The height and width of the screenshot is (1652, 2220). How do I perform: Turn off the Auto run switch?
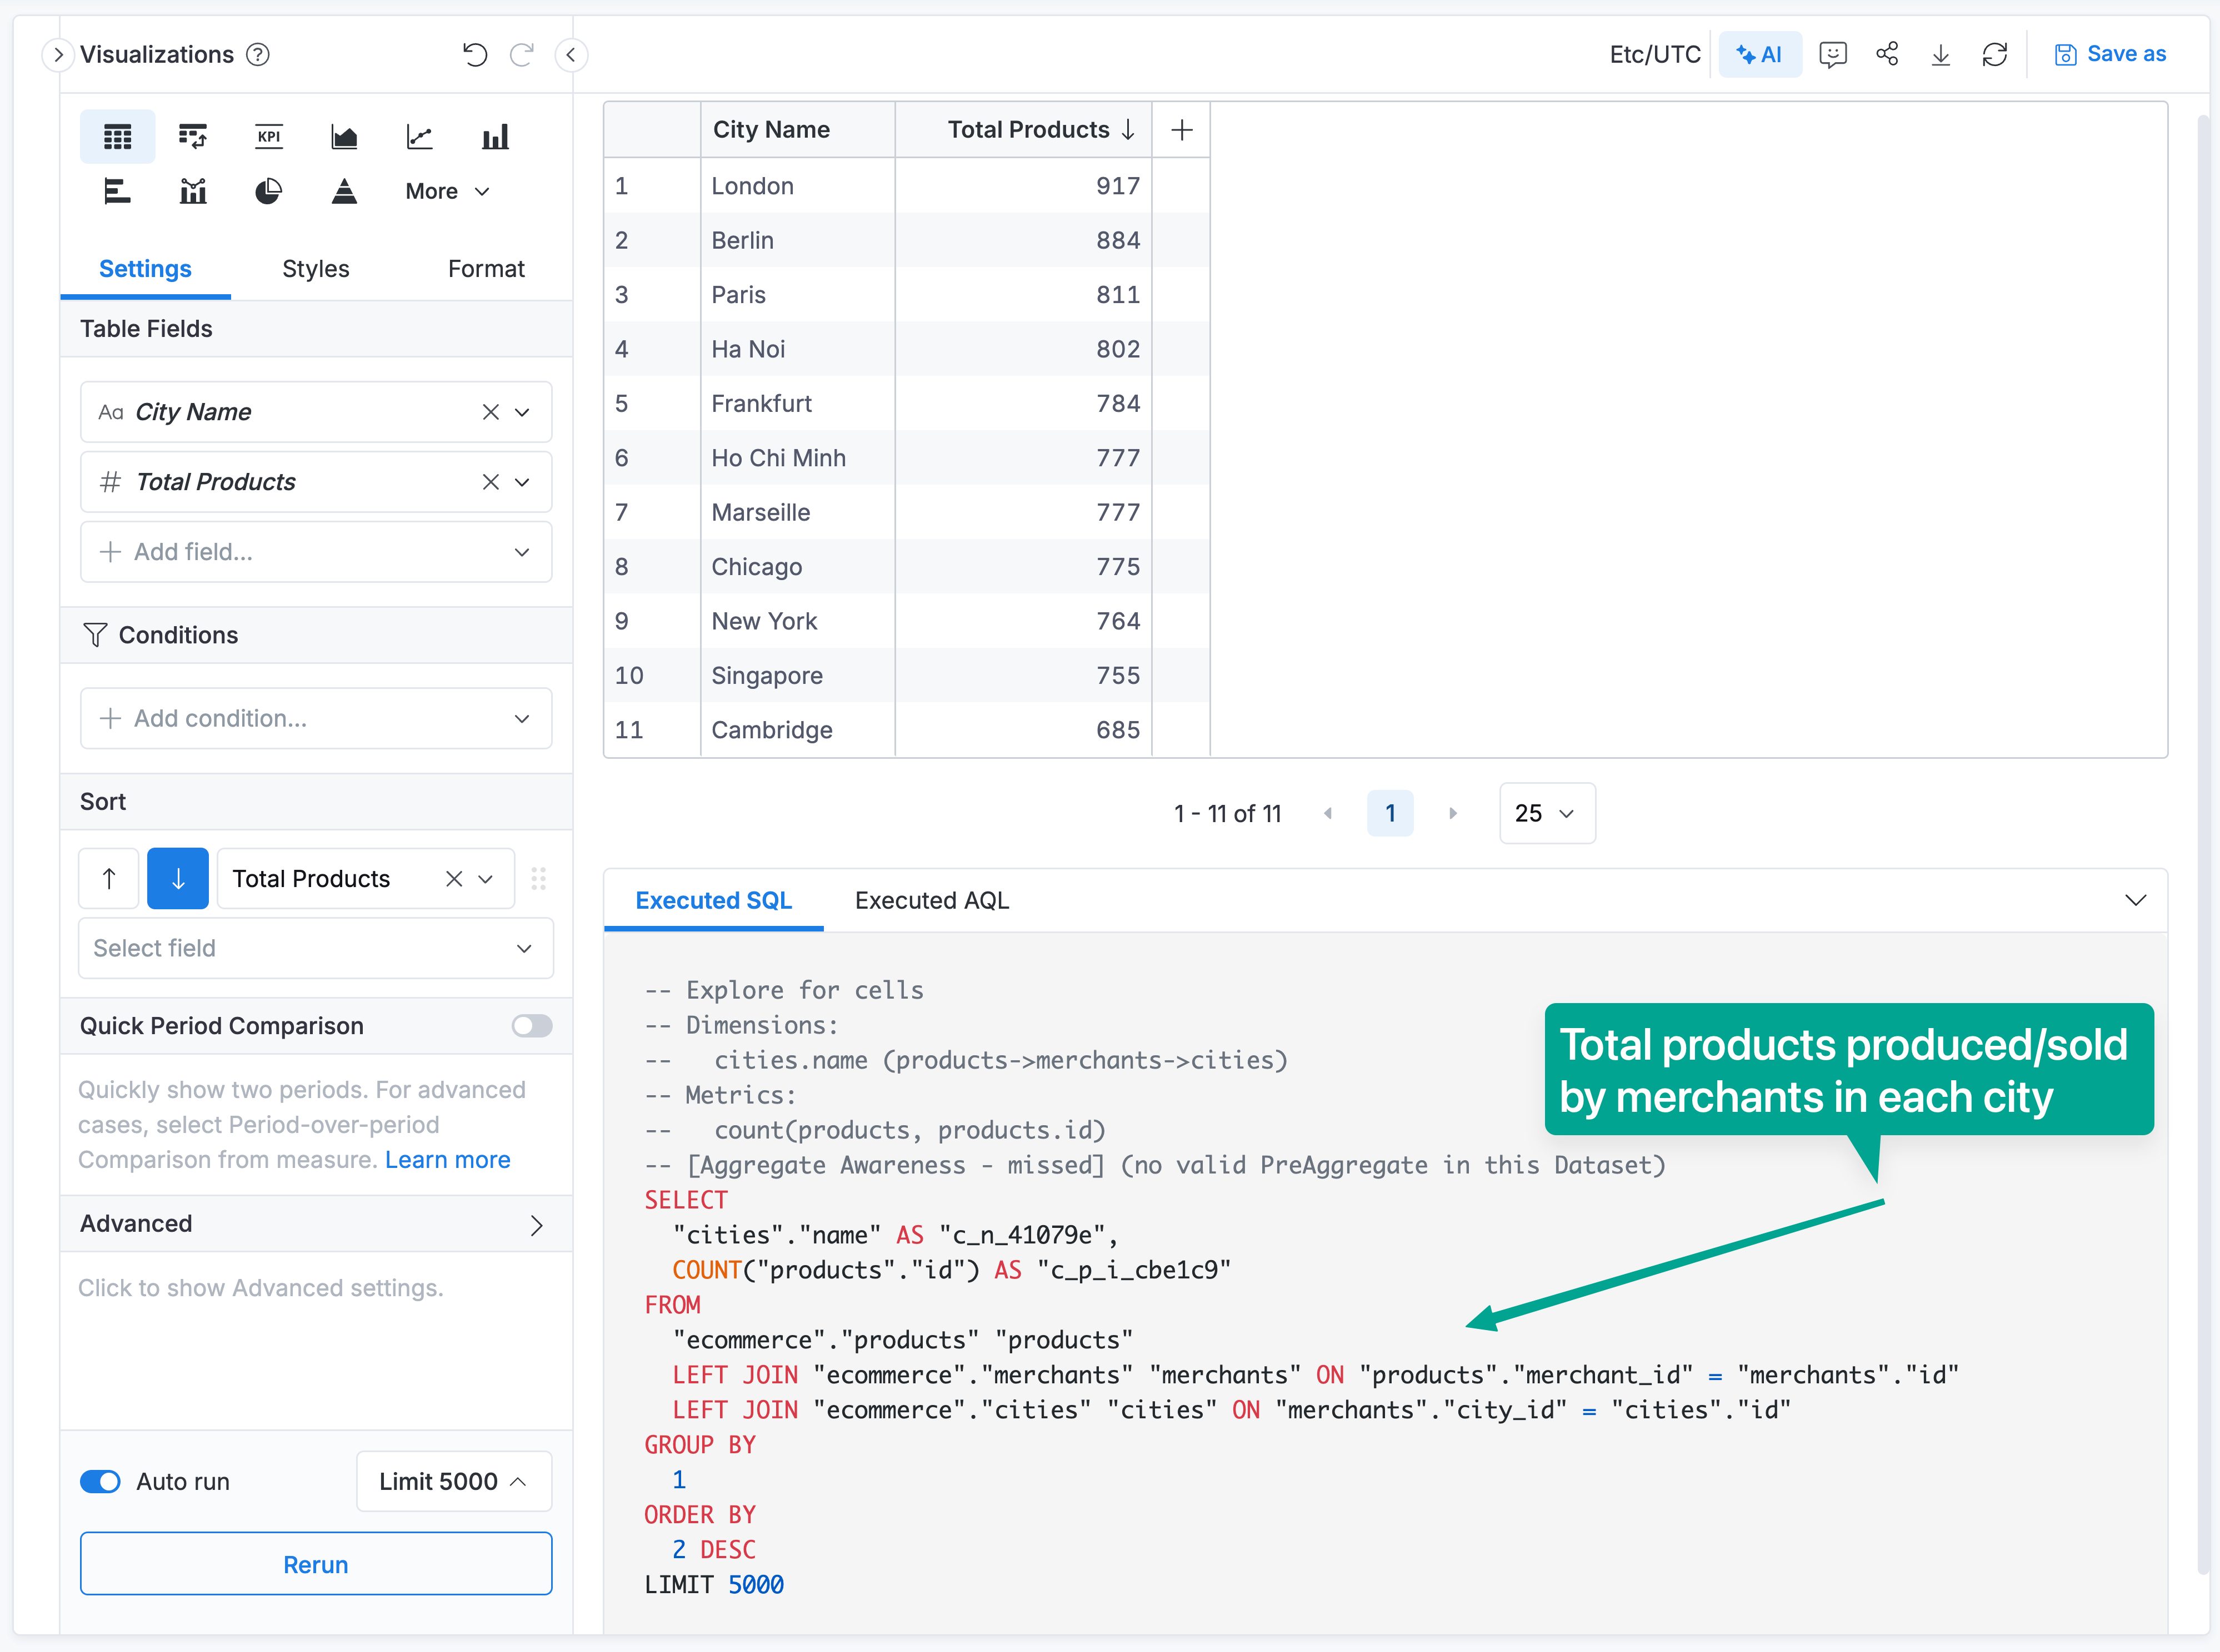pos(100,1481)
